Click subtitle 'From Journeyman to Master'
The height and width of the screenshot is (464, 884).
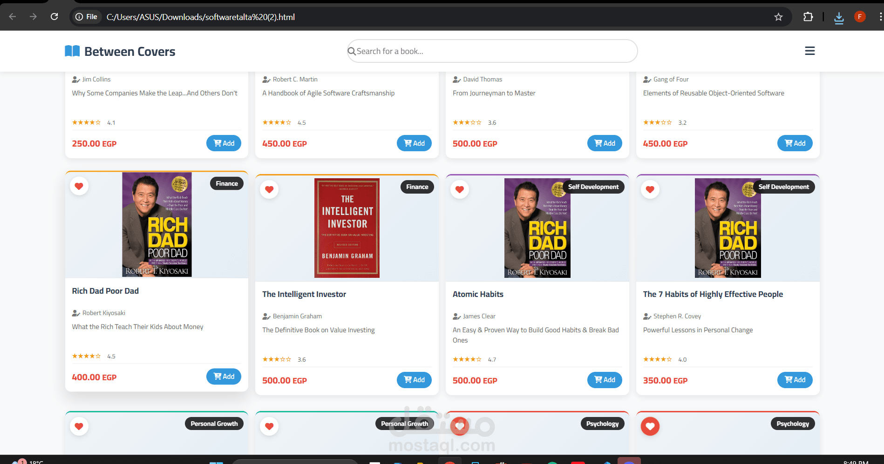(x=494, y=93)
